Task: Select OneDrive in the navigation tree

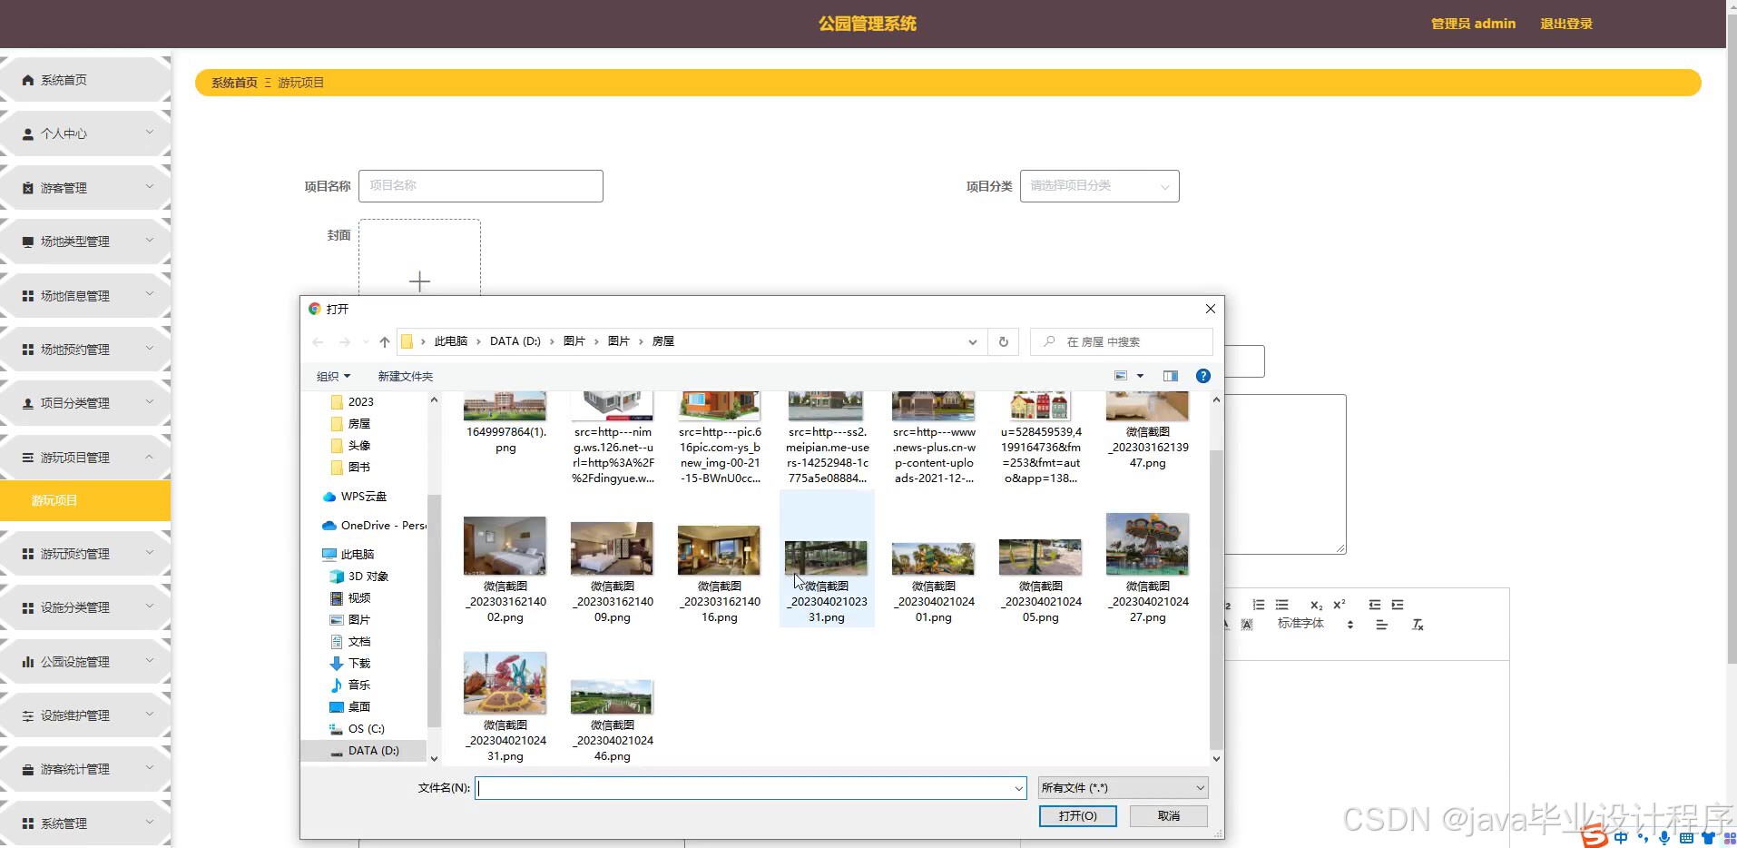Action: (374, 526)
